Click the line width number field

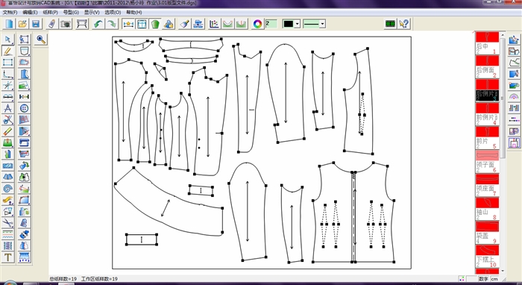[x=271, y=24]
